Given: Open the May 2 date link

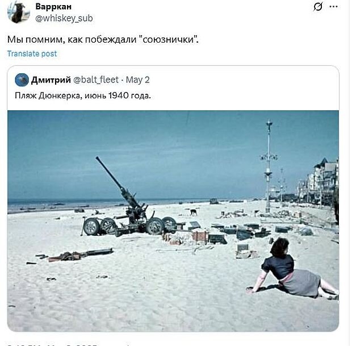Looking at the screenshot, I should 137,80.
